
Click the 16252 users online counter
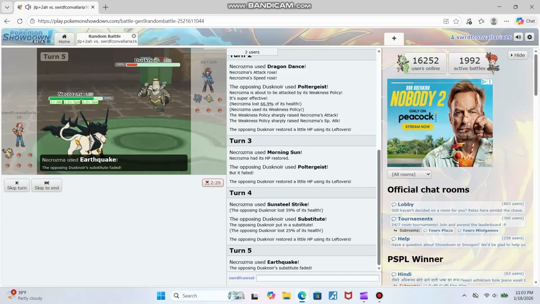click(425, 63)
